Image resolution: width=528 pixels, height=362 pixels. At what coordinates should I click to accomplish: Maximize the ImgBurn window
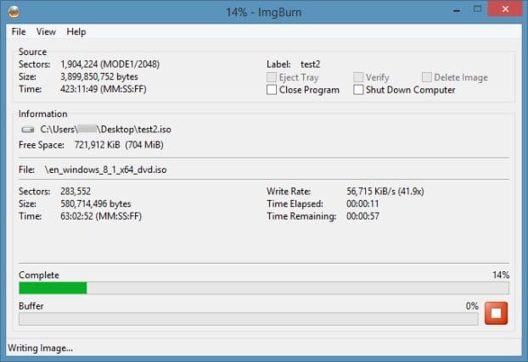tap(477, 9)
